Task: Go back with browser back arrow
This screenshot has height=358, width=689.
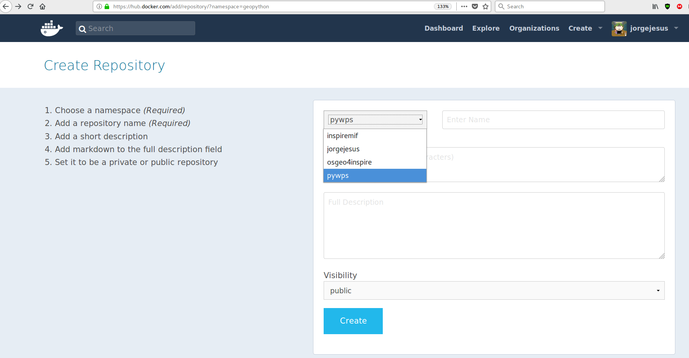Action: coord(6,6)
